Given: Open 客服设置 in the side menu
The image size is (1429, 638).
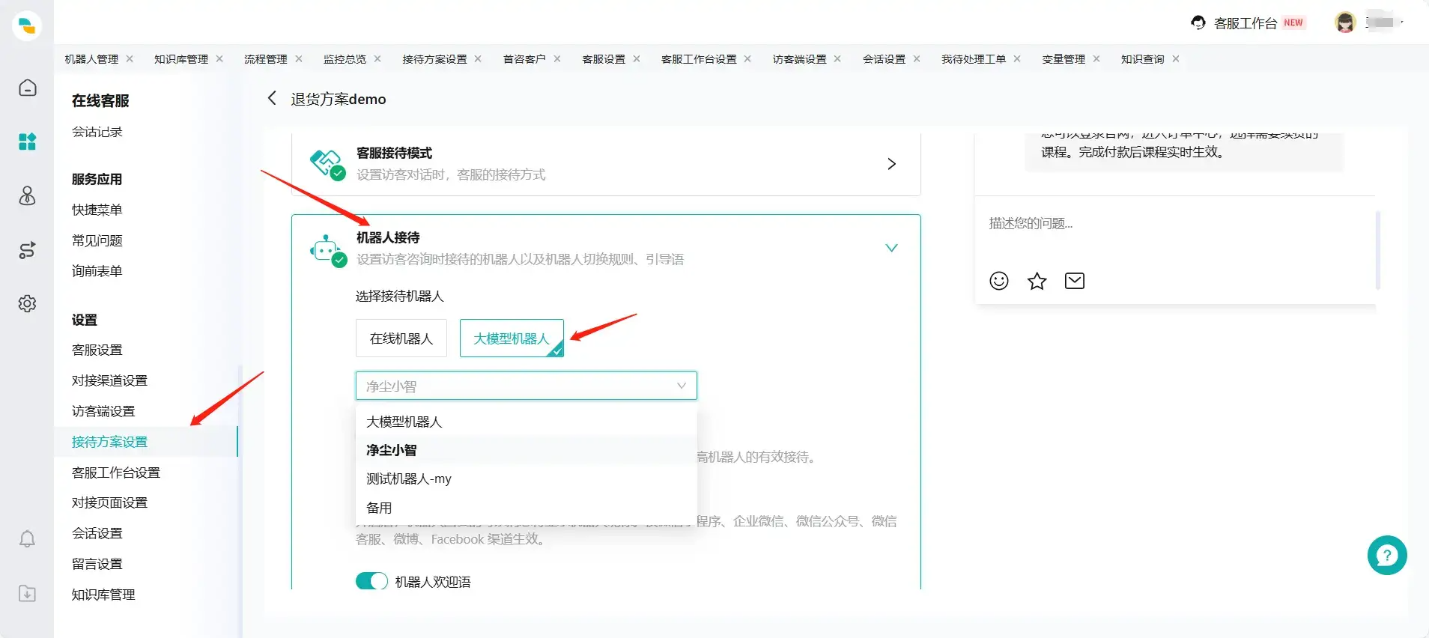Looking at the screenshot, I should tap(97, 350).
